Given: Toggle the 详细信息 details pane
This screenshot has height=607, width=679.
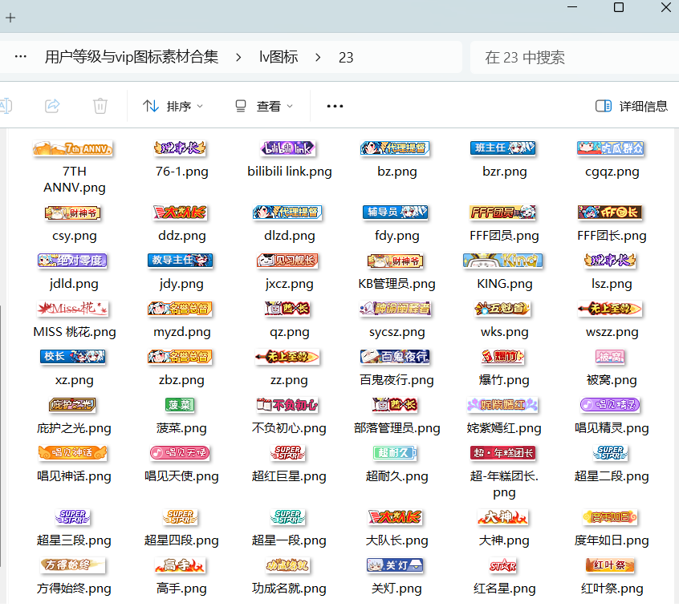Looking at the screenshot, I should [631, 106].
